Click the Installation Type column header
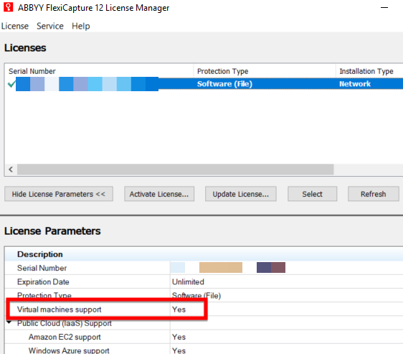The width and height of the screenshot is (403, 354). pos(369,71)
